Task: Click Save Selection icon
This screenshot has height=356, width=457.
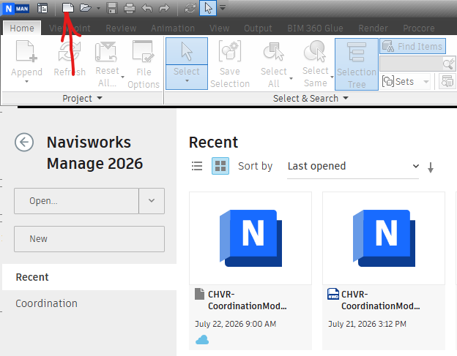Action: [230, 51]
